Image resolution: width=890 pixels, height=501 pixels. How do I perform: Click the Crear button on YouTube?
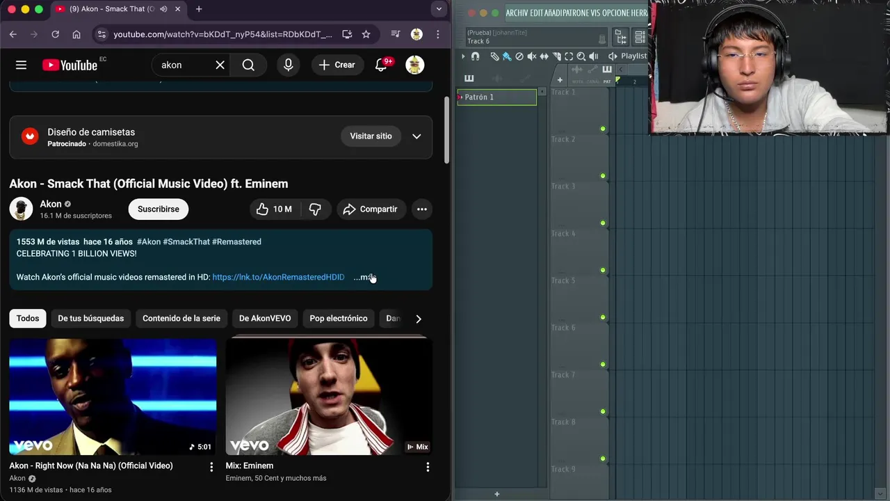coord(337,65)
